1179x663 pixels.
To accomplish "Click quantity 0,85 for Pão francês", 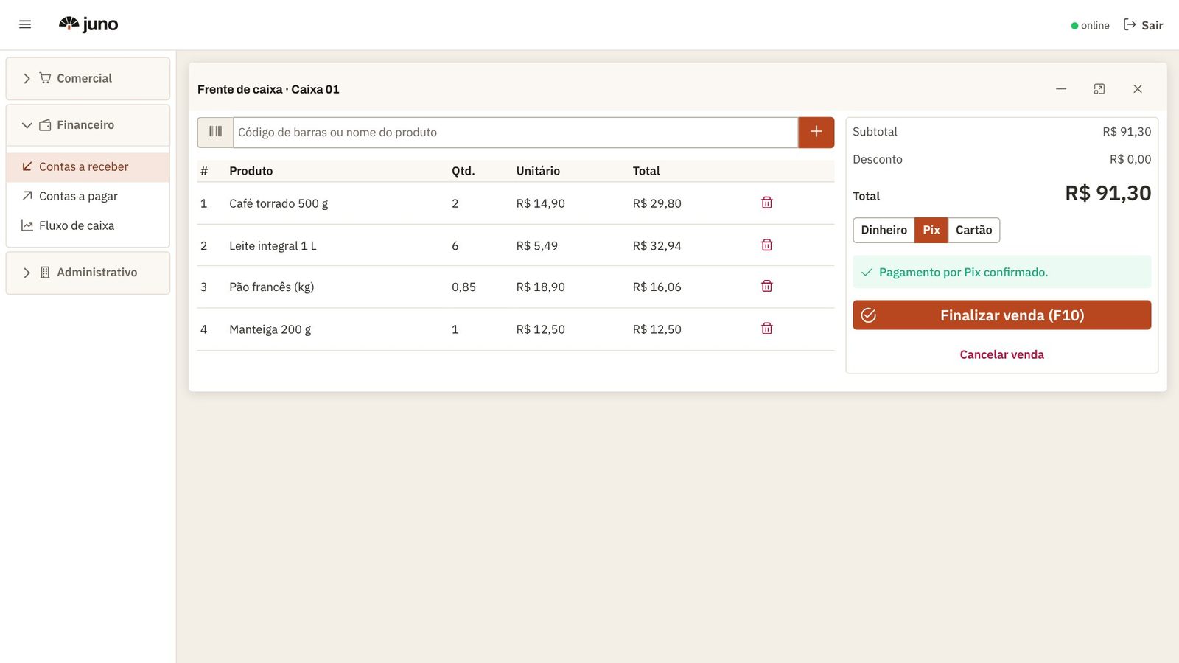I will tap(463, 287).
